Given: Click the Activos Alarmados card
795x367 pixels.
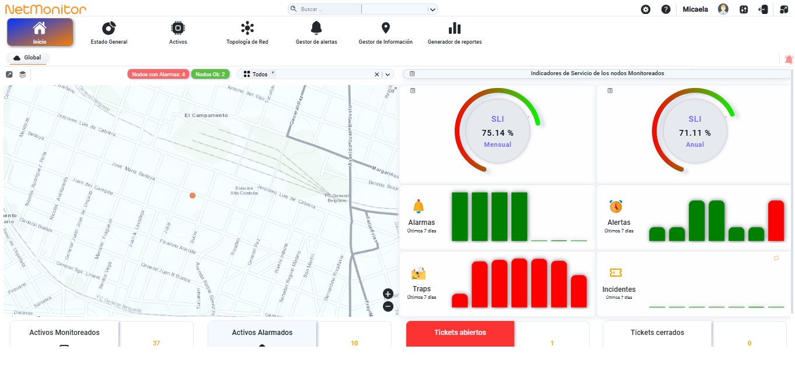Looking at the screenshot, I should click(x=262, y=333).
